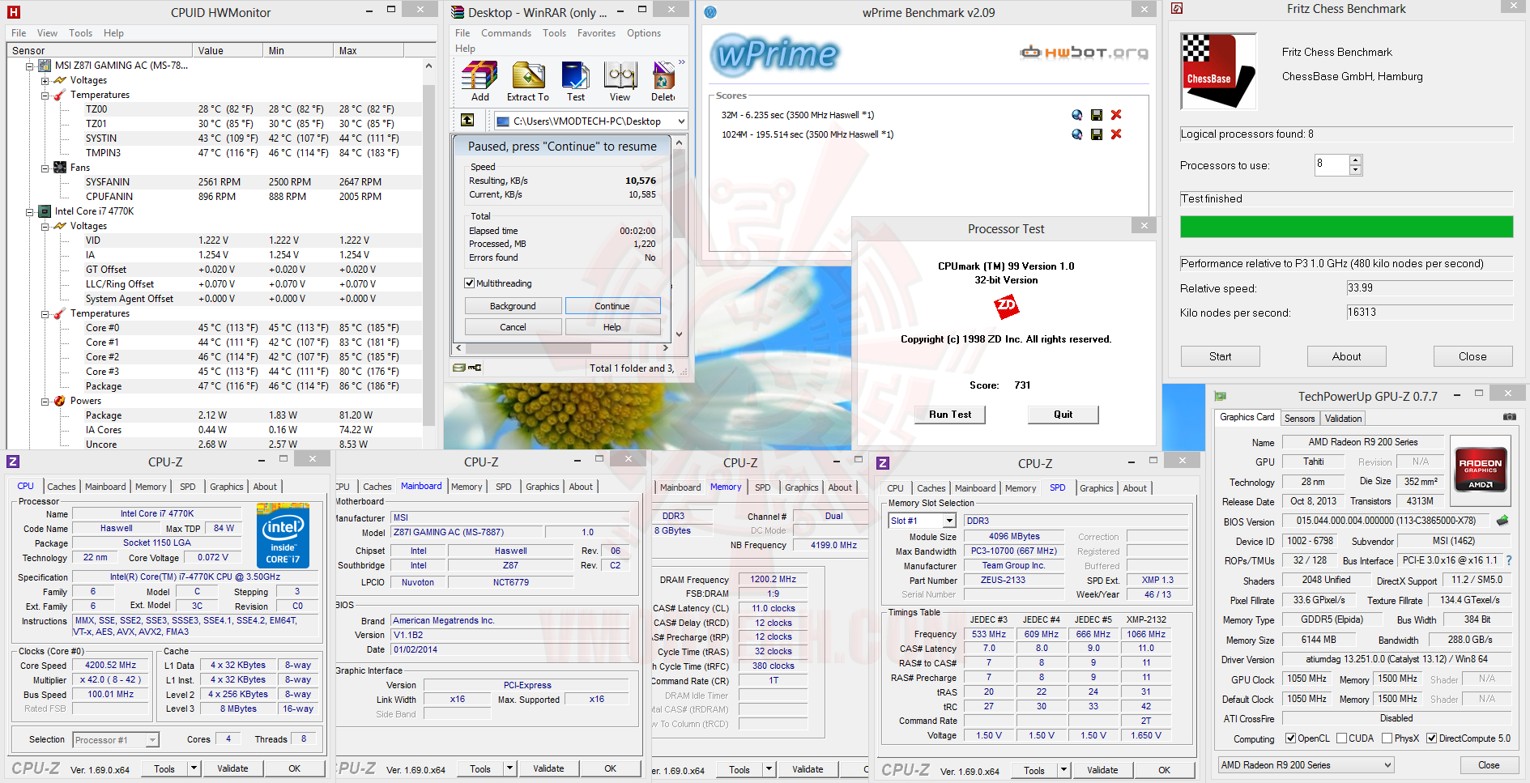Image resolution: width=1530 pixels, height=783 pixels.
Task: Collapse the MSI Z87I GAMING AC node
Action: click(30, 66)
